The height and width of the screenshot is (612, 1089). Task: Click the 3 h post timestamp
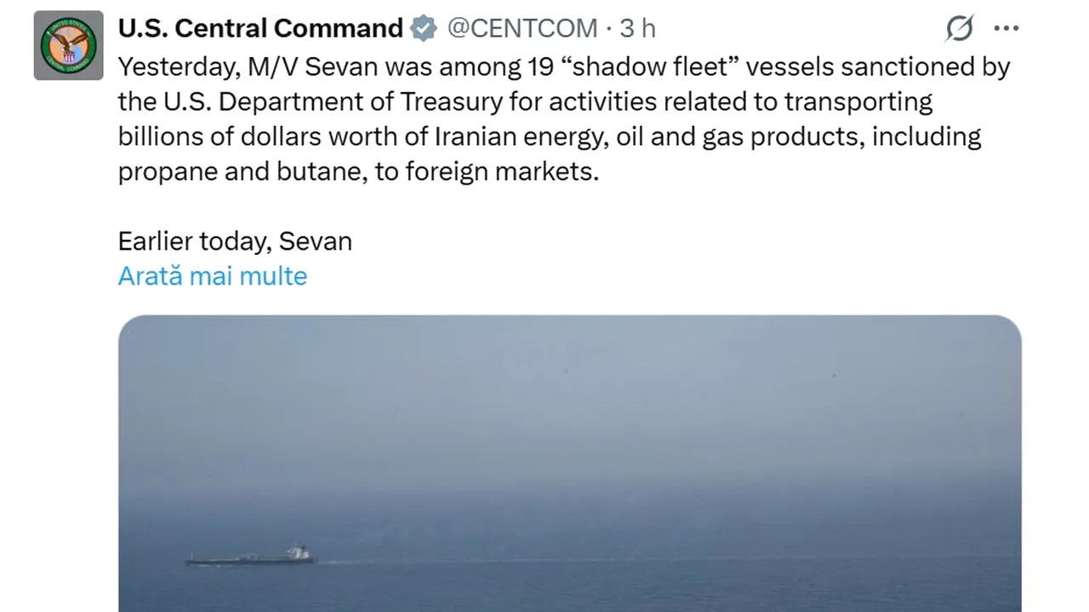(x=637, y=29)
